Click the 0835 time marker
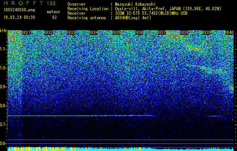237x151 pixels. (116, 32)
